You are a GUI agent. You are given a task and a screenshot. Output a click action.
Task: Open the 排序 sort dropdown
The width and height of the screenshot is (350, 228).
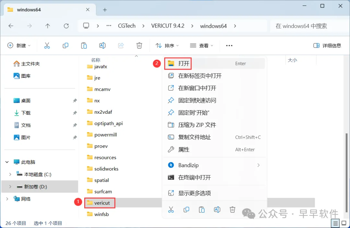click(x=167, y=46)
